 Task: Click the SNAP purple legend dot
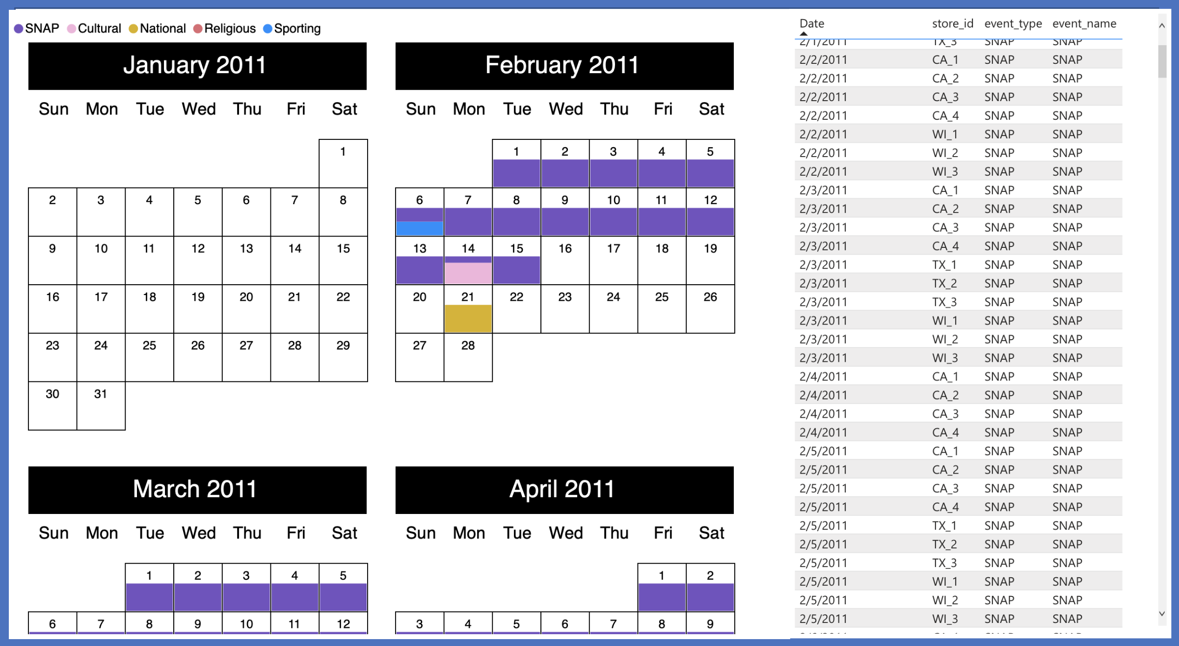19,29
